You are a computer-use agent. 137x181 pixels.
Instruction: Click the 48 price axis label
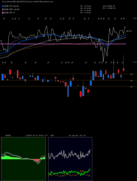[x=131, y=74]
